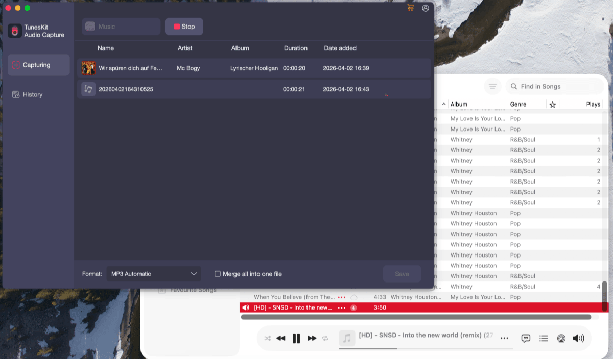613x359 pixels.
Task: Show lyrics in the Music player
Action: [x=526, y=338]
